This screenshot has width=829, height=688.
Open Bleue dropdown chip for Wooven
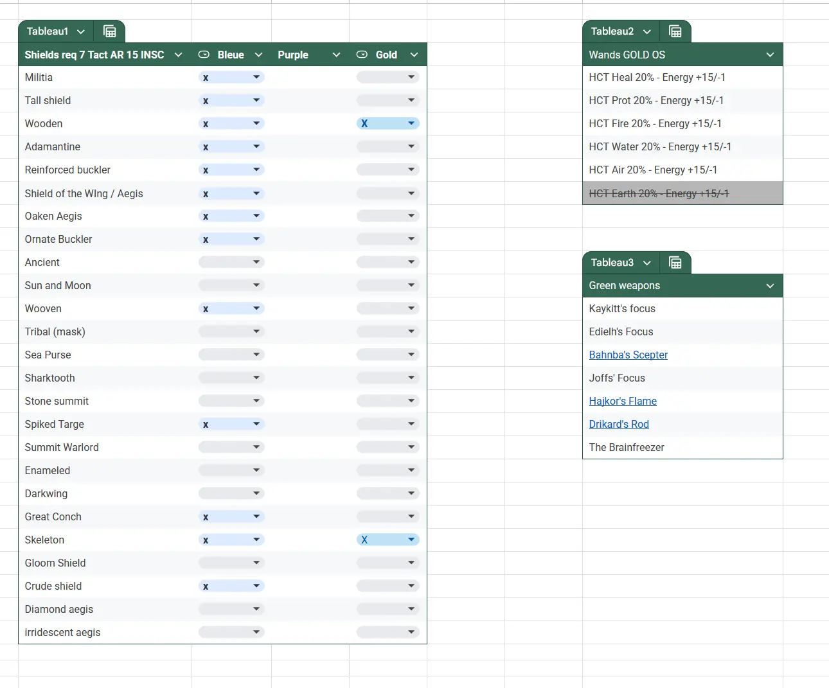click(231, 308)
